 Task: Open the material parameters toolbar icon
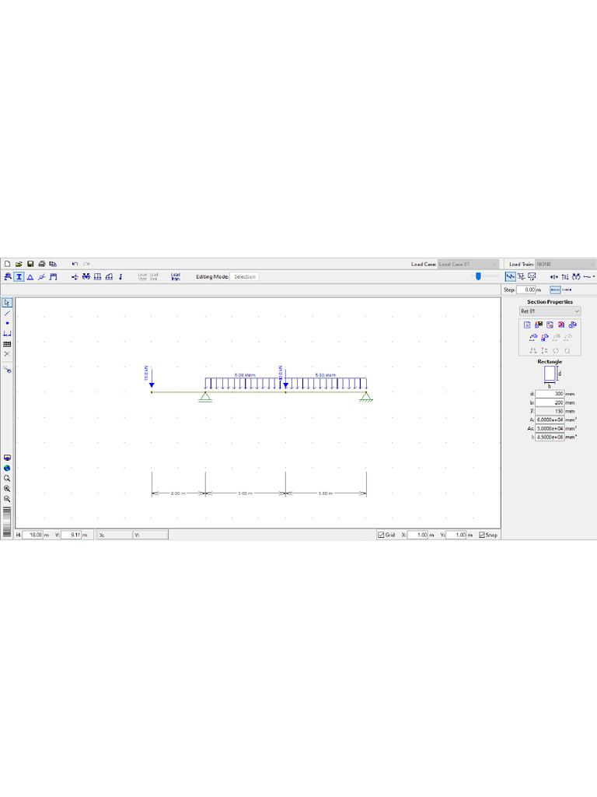click(8, 277)
